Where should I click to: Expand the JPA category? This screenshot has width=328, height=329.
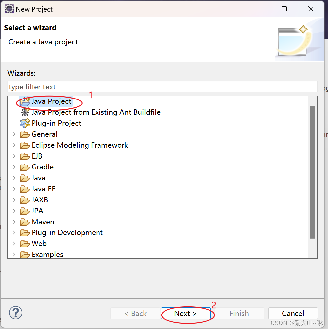point(14,211)
